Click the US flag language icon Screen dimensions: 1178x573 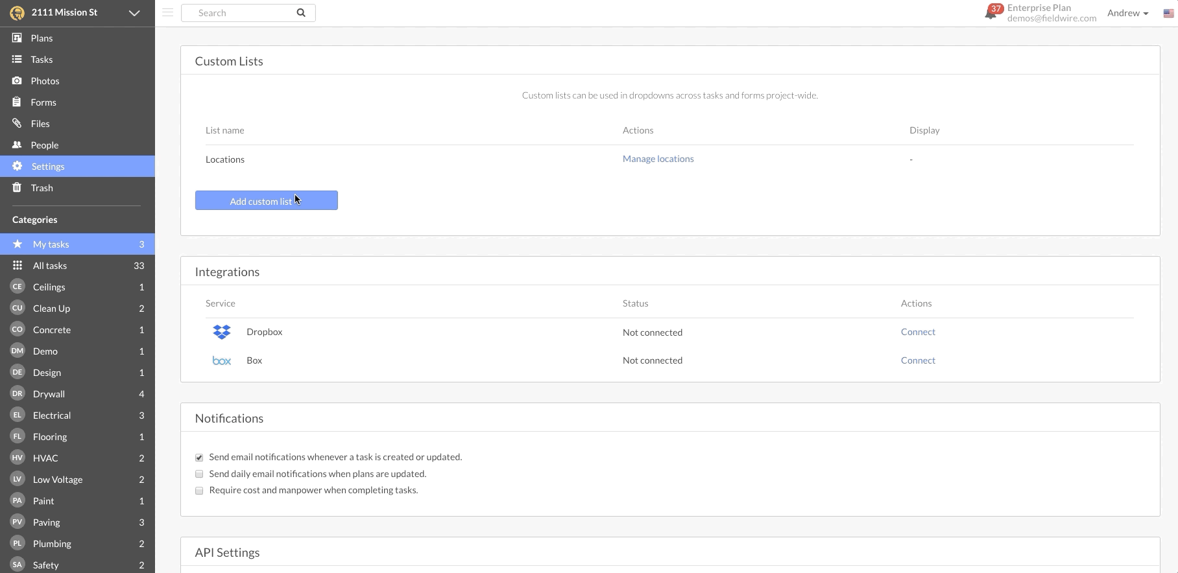[x=1168, y=14]
